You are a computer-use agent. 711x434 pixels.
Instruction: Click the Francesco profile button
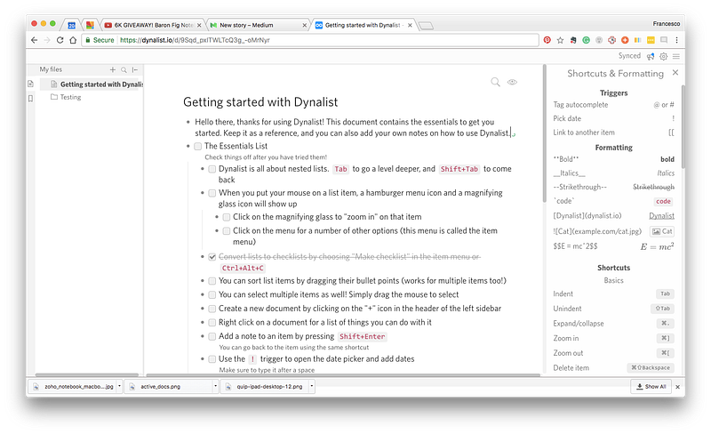tap(666, 24)
